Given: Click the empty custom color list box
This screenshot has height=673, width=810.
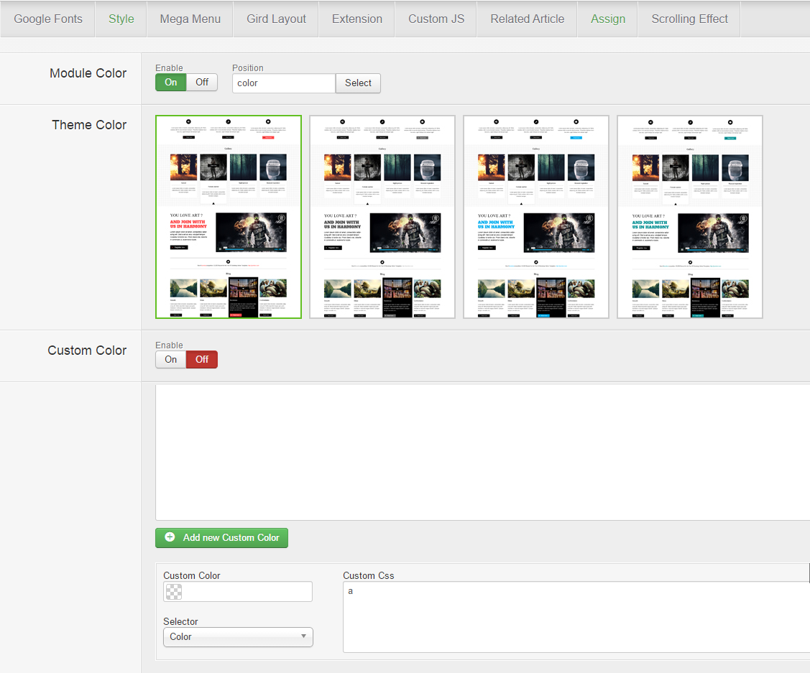Looking at the screenshot, I should coord(482,452).
